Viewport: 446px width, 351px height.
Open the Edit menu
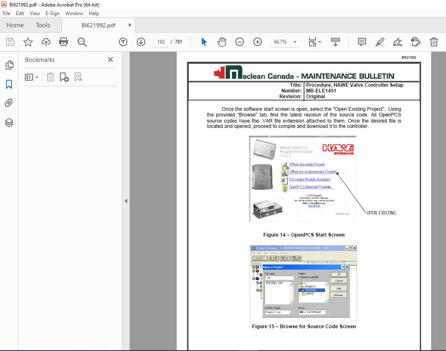click(x=20, y=13)
